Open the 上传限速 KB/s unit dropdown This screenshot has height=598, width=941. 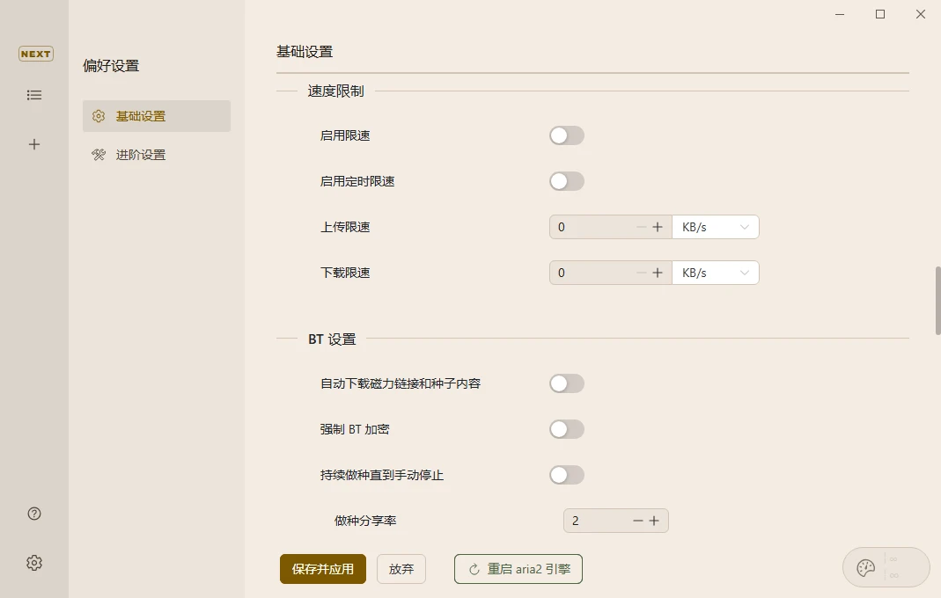715,227
